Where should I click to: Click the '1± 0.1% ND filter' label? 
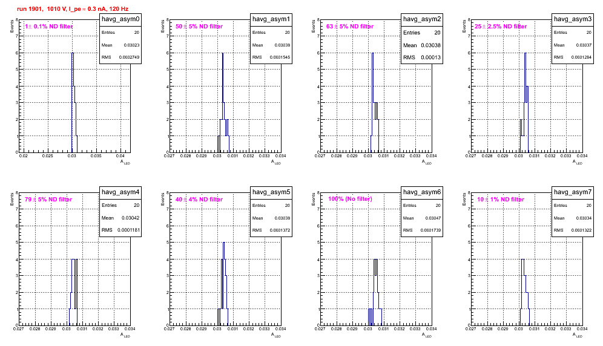click(48, 27)
